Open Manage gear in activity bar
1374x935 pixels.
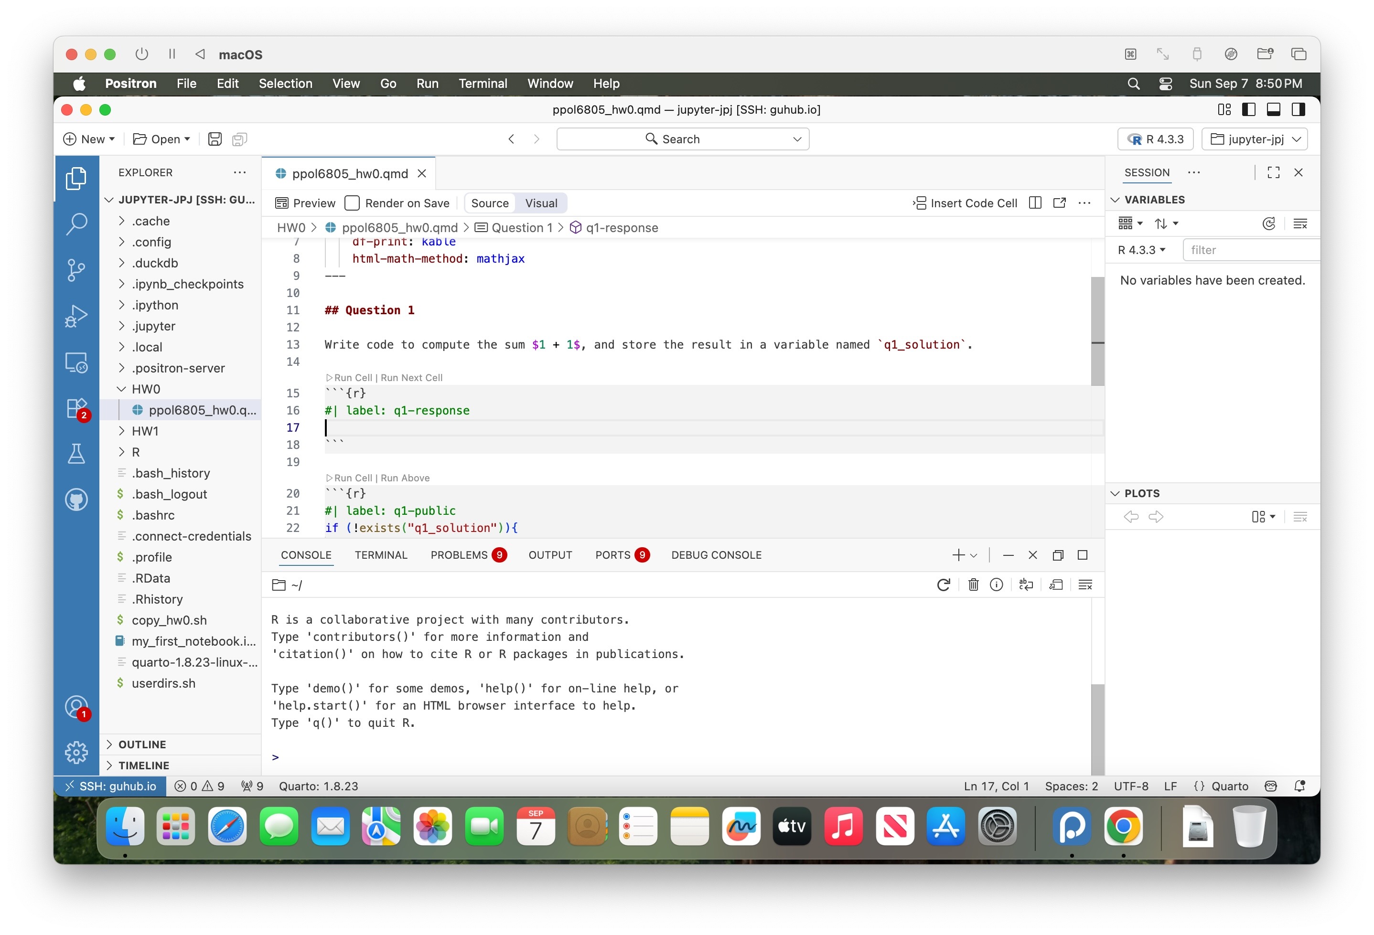click(x=76, y=753)
